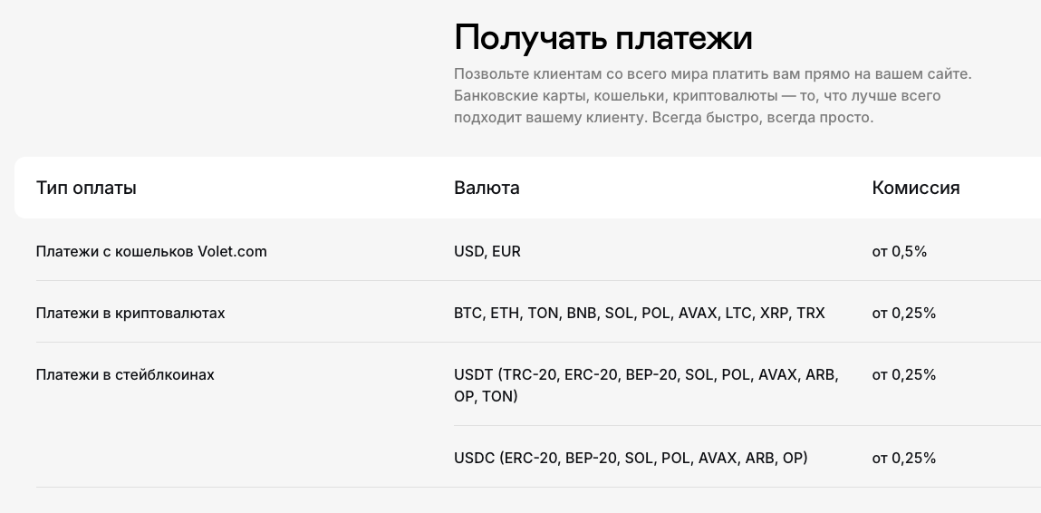The width and height of the screenshot is (1041, 513).
Task: Click TRX ticker in the cryptocurrency row
Action: coord(811,314)
